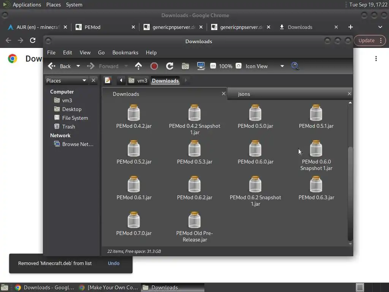Zoom out with the minus icon
The image size is (389, 292).
213,66
